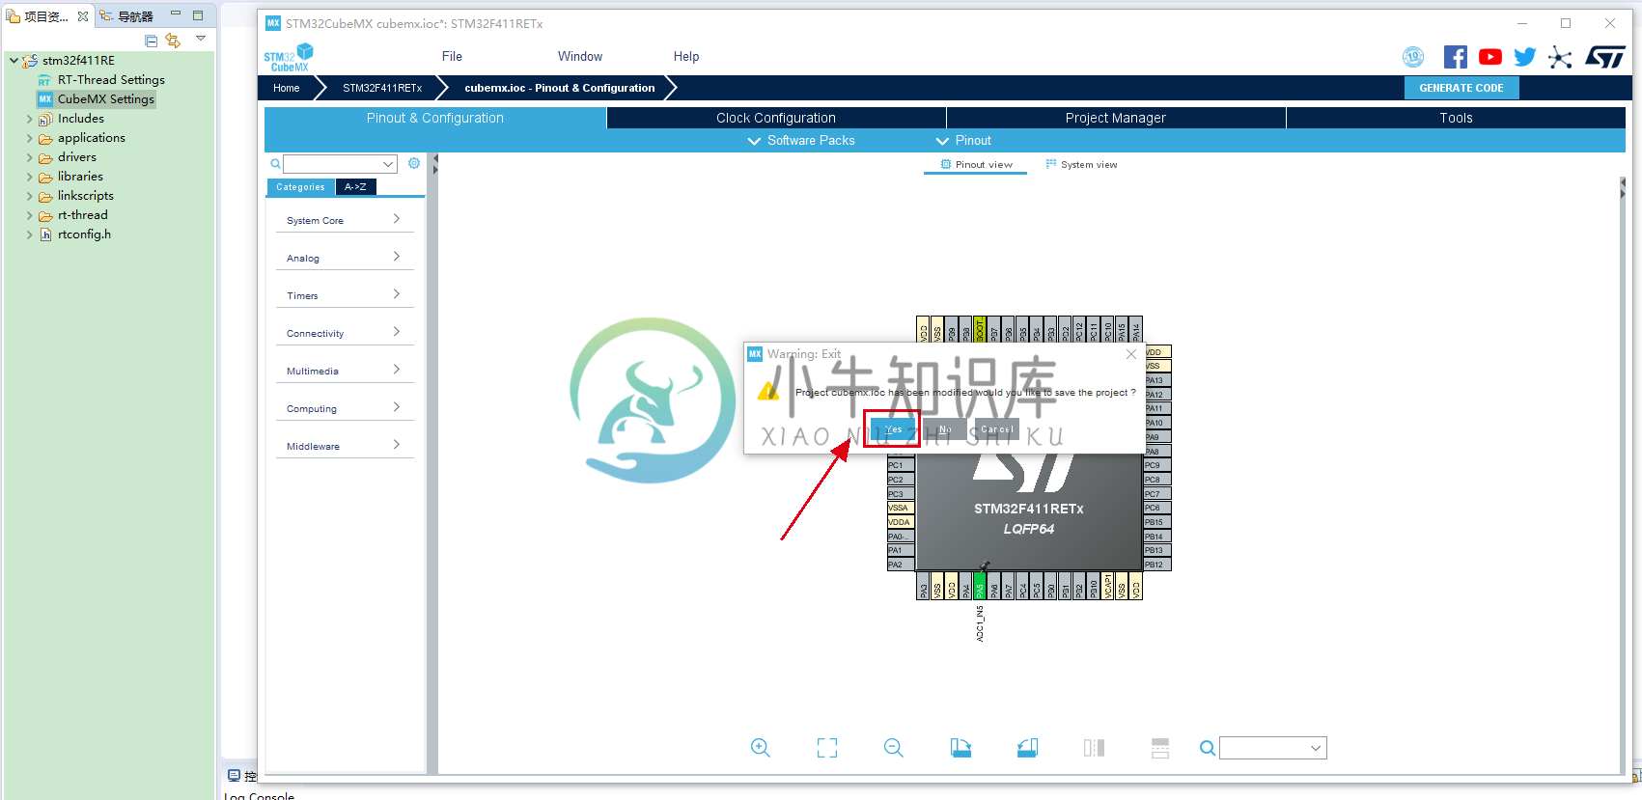Click the PC9 pin on chip
The height and width of the screenshot is (800, 1642).
coord(1157,465)
